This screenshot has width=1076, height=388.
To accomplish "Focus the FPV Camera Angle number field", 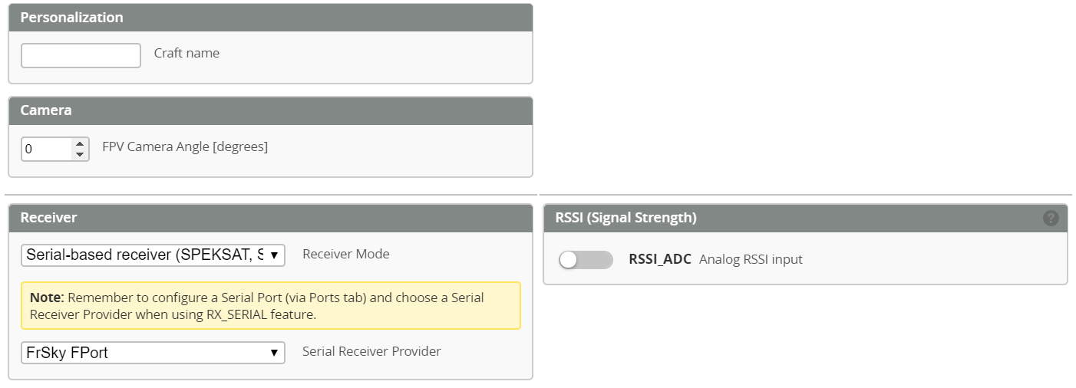I will [x=47, y=149].
